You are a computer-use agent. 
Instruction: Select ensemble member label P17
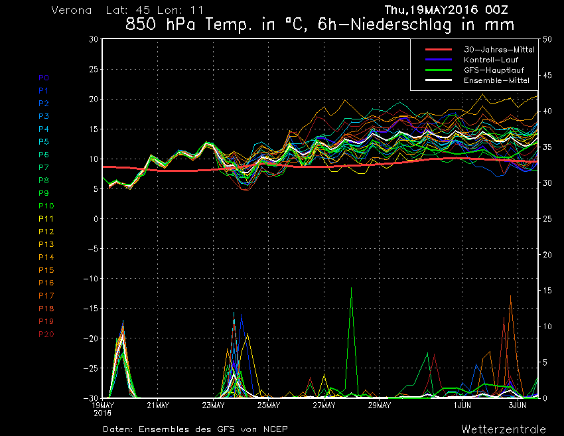click(x=46, y=296)
